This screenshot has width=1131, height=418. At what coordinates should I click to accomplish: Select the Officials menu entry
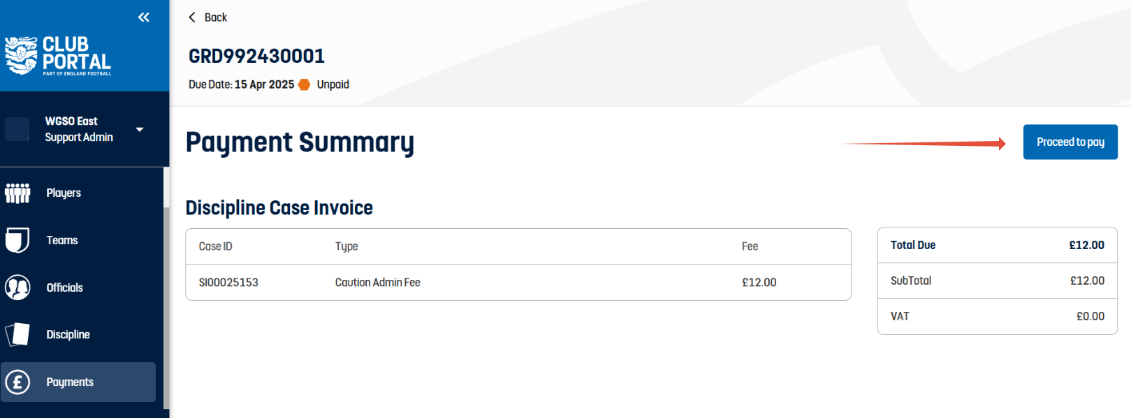(64, 288)
